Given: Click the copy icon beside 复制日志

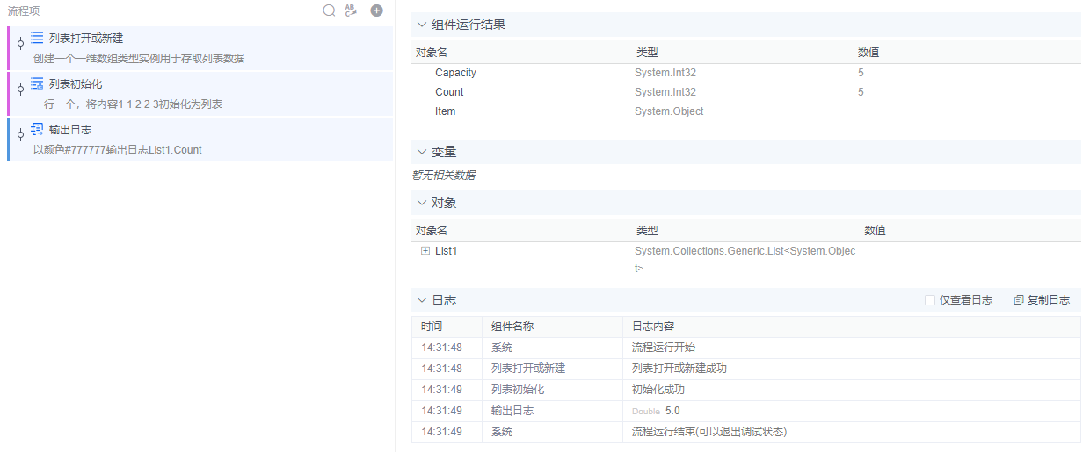Looking at the screenshot, I should 1019,300.
